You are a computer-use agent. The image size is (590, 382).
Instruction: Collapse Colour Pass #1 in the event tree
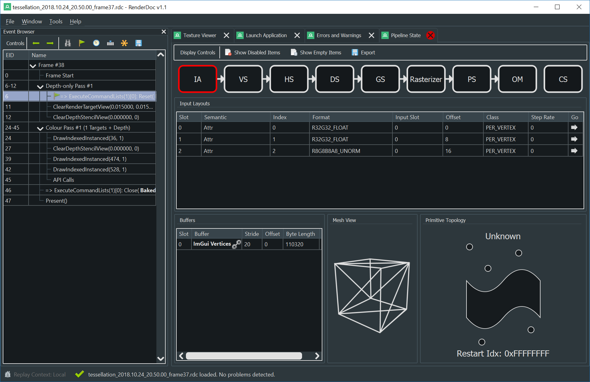[x=40, y=128]
